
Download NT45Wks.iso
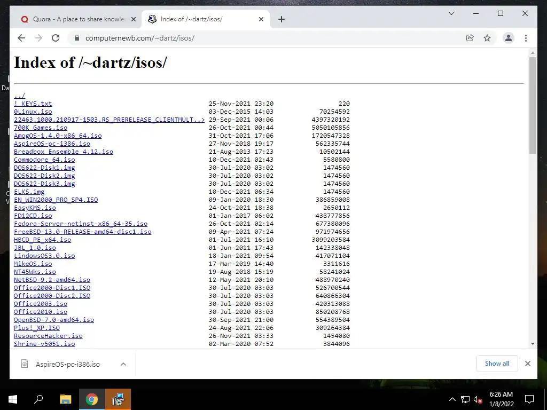(35, 272)
